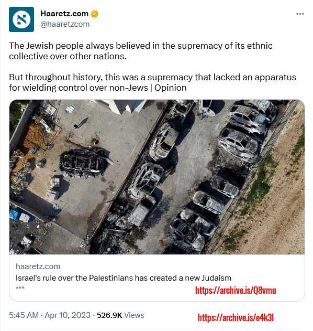Open the burned cars article image

point(157,177)
